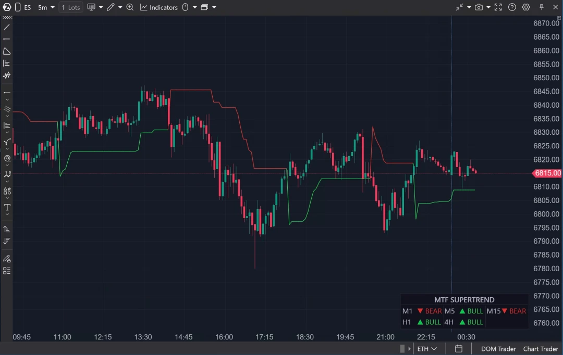Image resolution: width=563 pixels, height=355 pixels.
Task: Click the 6850.00 price axis label
Action: (546, 78)
